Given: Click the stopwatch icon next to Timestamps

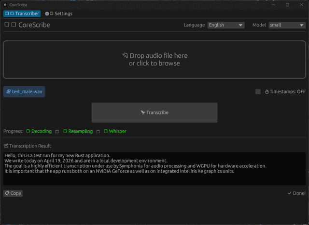Looking at the screenshot, I should [267, 92].
